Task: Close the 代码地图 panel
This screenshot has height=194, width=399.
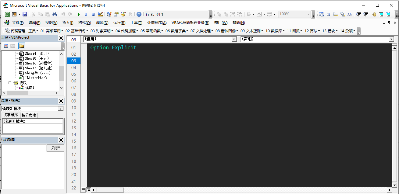Action: pos(61,140)
